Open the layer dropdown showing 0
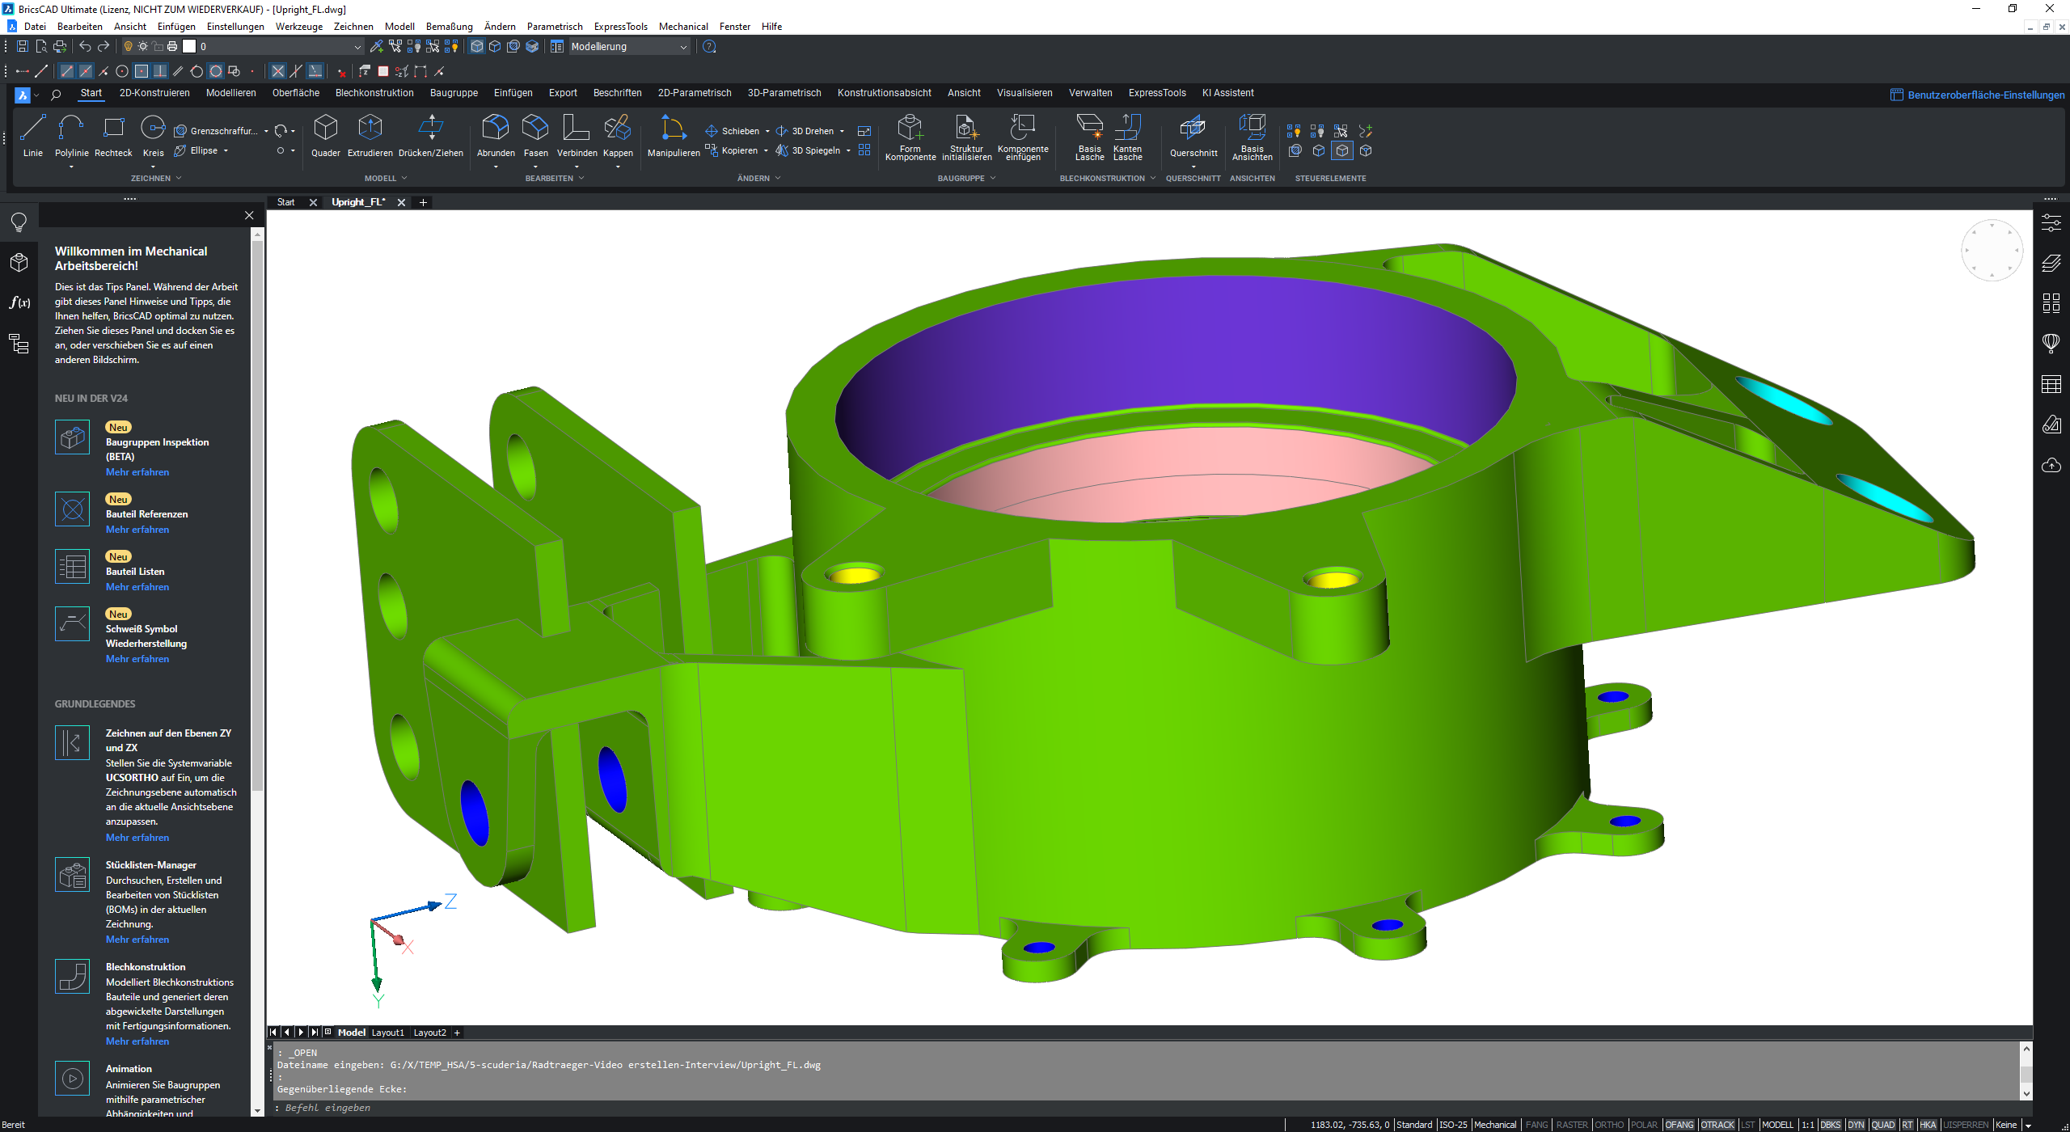This screenshot has width=2070, height=1132. coord(357,47)
